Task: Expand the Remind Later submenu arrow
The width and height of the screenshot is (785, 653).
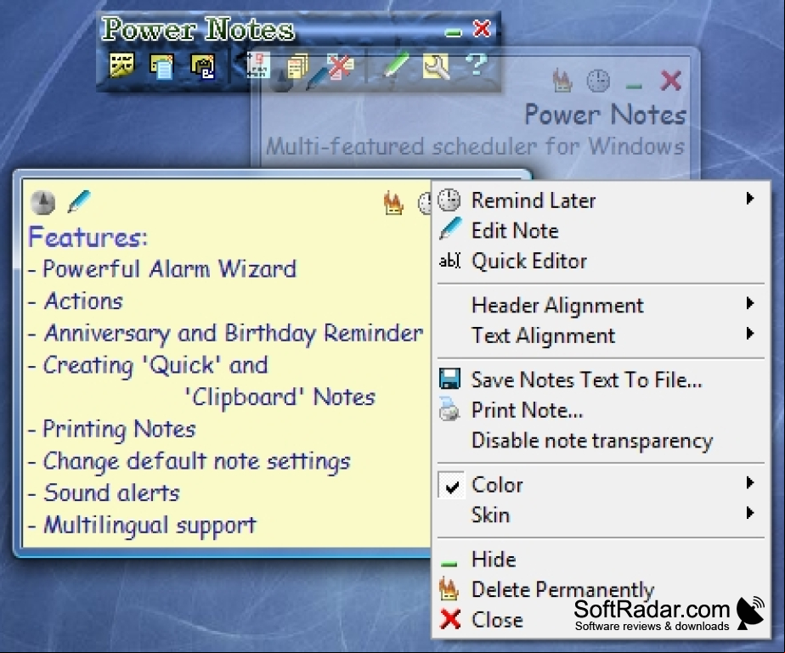Action: [750, 199]
